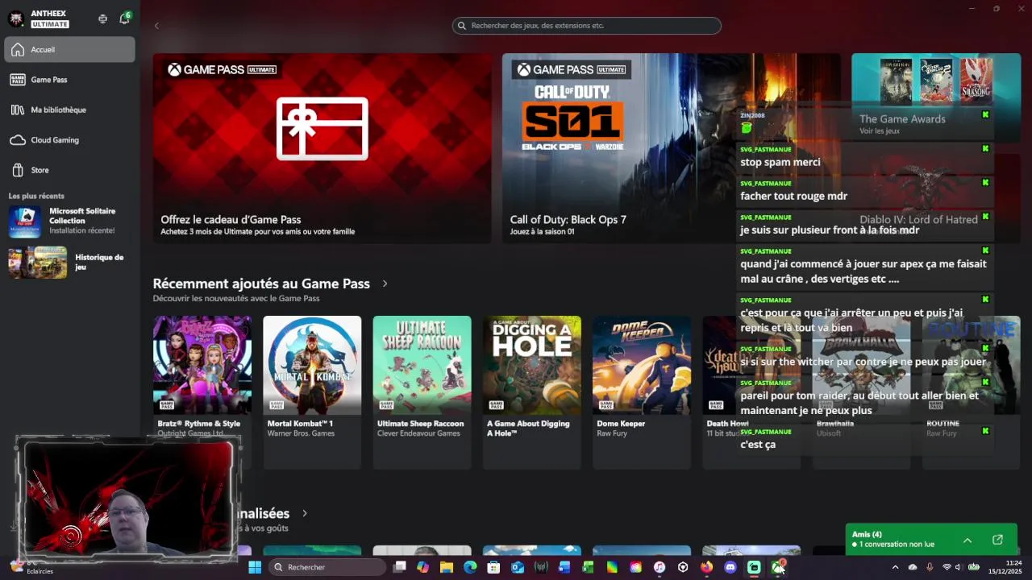
Task: Click the back arrow in the header
Action: click(156, 26)
